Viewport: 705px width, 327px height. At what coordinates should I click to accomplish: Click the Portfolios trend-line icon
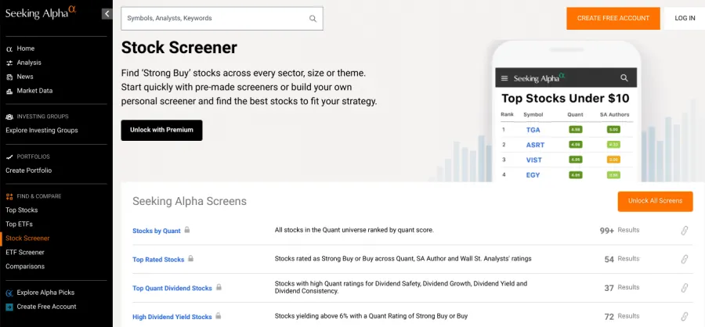9,156
